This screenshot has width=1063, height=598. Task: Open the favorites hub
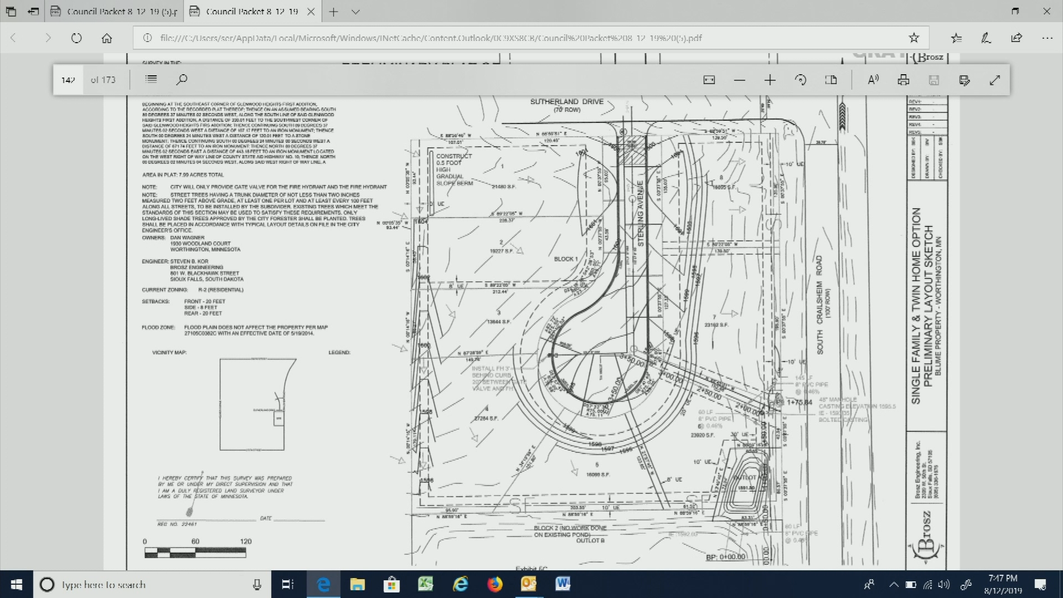pyautogui.click(x=956, y=38)
